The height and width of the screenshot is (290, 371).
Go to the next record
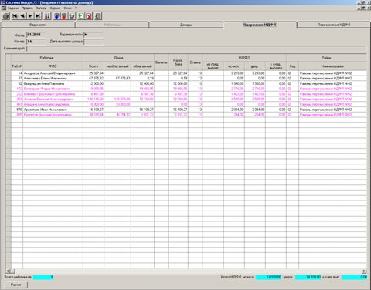click(30, 16)
